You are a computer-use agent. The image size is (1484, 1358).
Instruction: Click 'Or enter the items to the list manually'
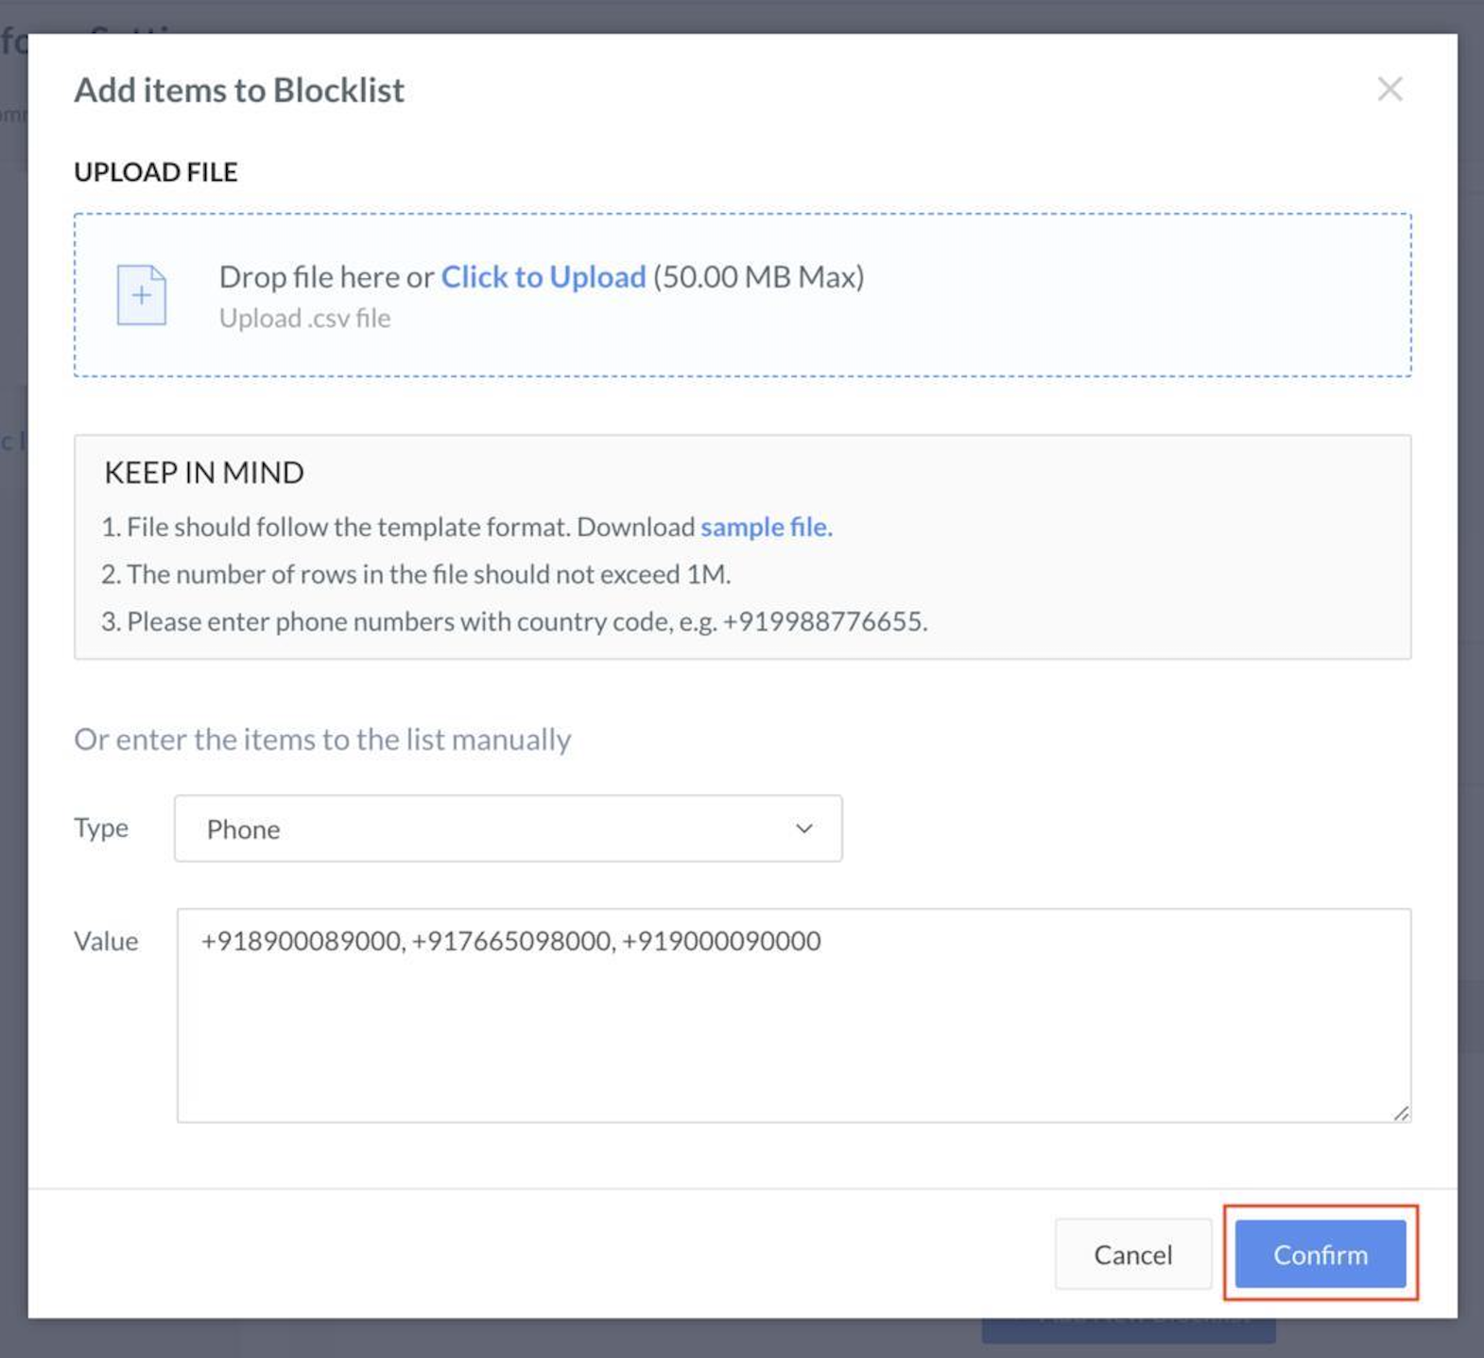pyautogui.click(x=322, y=739)
